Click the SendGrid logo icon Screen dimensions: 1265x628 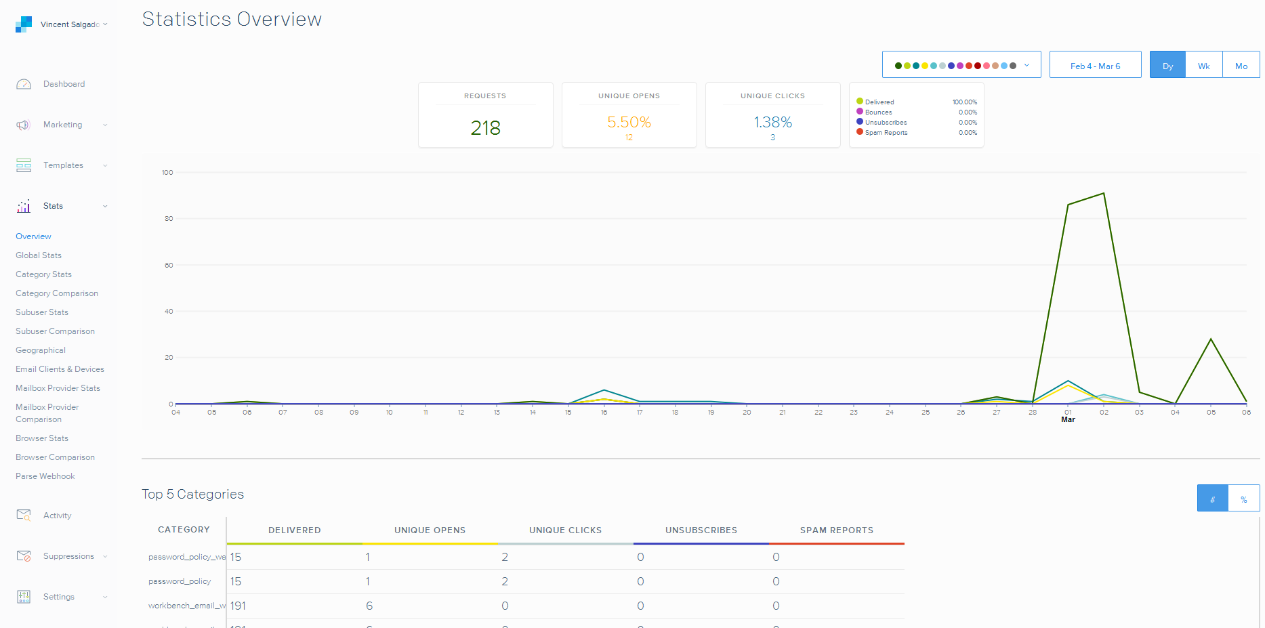coord(24,24)
